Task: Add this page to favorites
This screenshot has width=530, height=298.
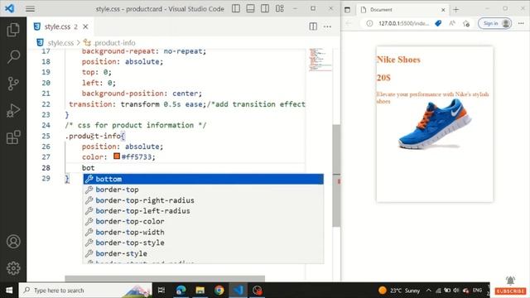Action: coord(466,23)
